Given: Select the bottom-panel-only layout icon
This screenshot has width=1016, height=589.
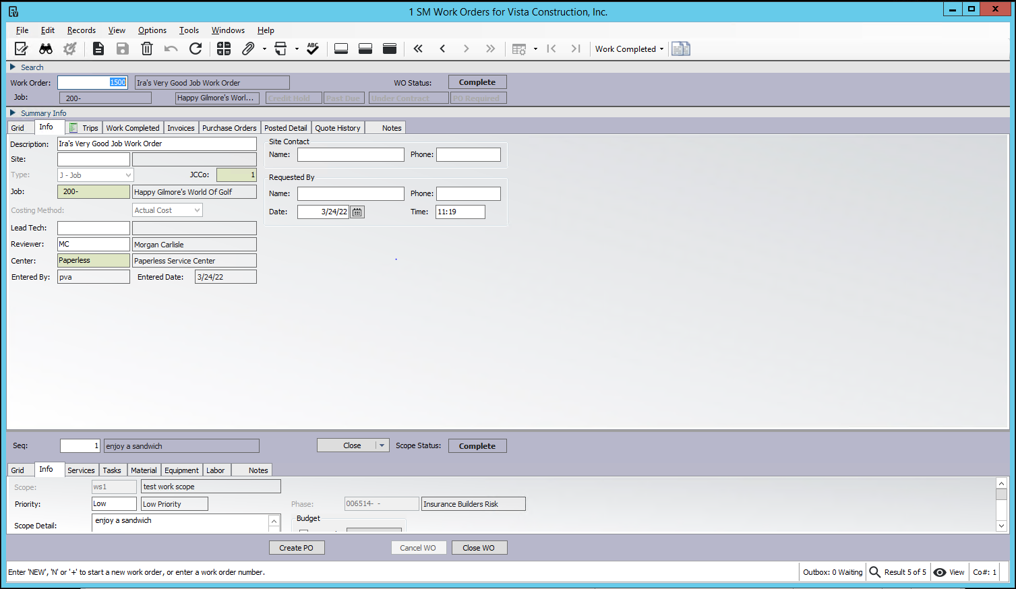Looking at the screenshot, I should tap(341, 49).
